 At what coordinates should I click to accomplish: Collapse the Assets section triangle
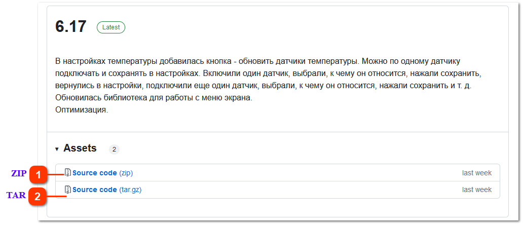pyautogui.click(x=57, y=149)
